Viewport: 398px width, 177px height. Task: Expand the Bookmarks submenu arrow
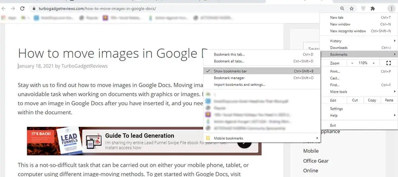(x=395, y=54)
